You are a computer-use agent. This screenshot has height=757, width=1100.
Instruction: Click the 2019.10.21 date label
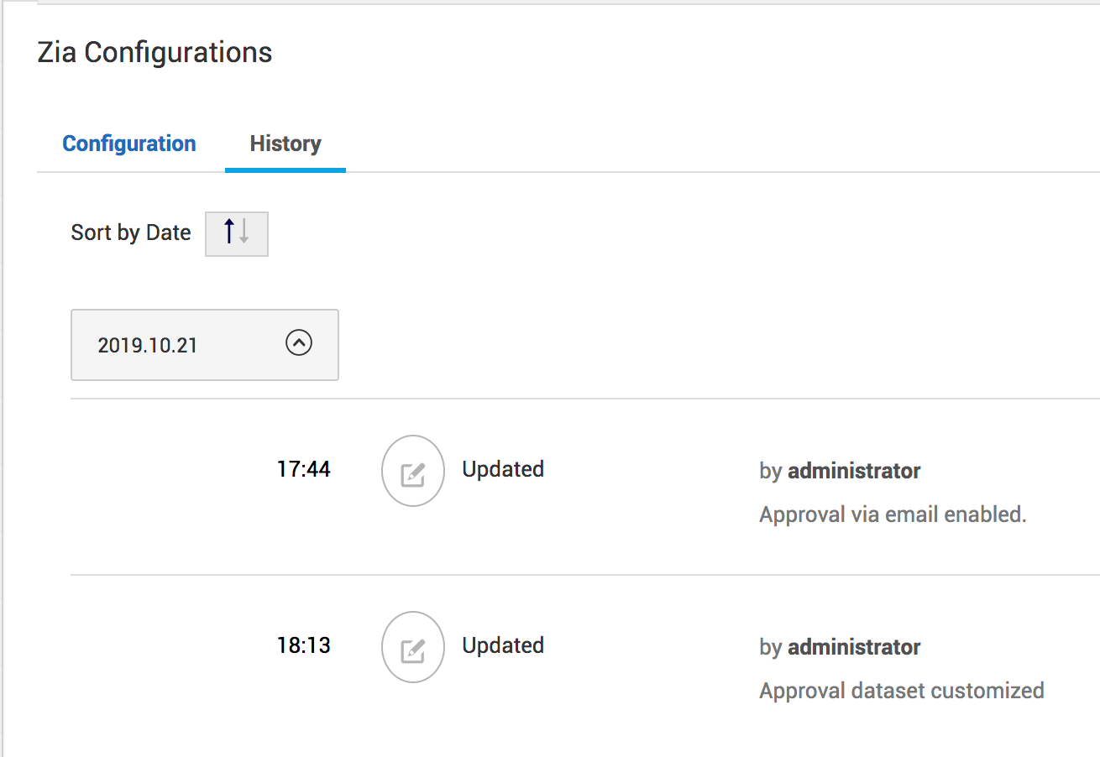(147, 345)
